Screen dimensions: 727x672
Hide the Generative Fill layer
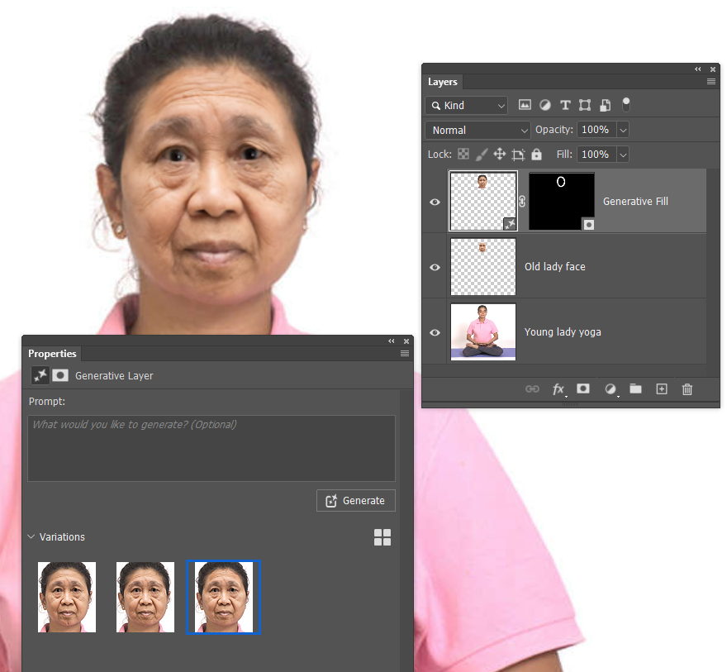pyautogui.click(x=435, y=201)
